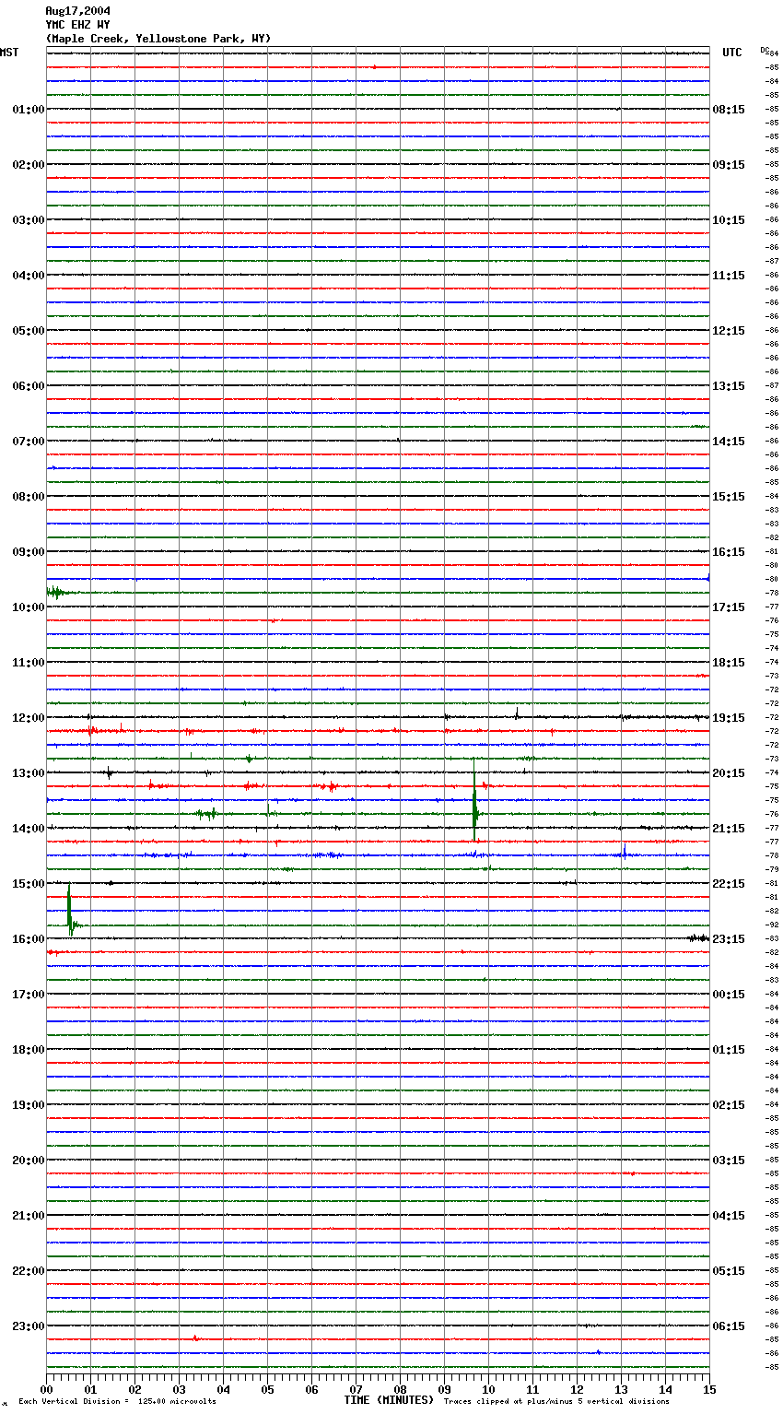
Task: Click the 19:15 UTC time label
Action: pos(729,718)
